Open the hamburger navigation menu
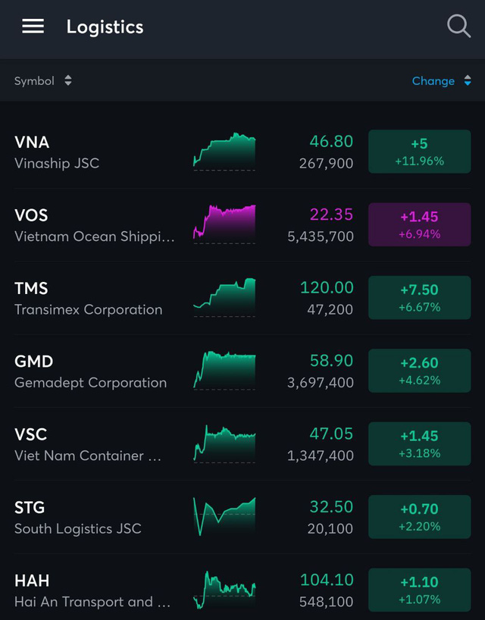Image resolution: width=485 pixels, height=620 pixels. click(33, 27)
